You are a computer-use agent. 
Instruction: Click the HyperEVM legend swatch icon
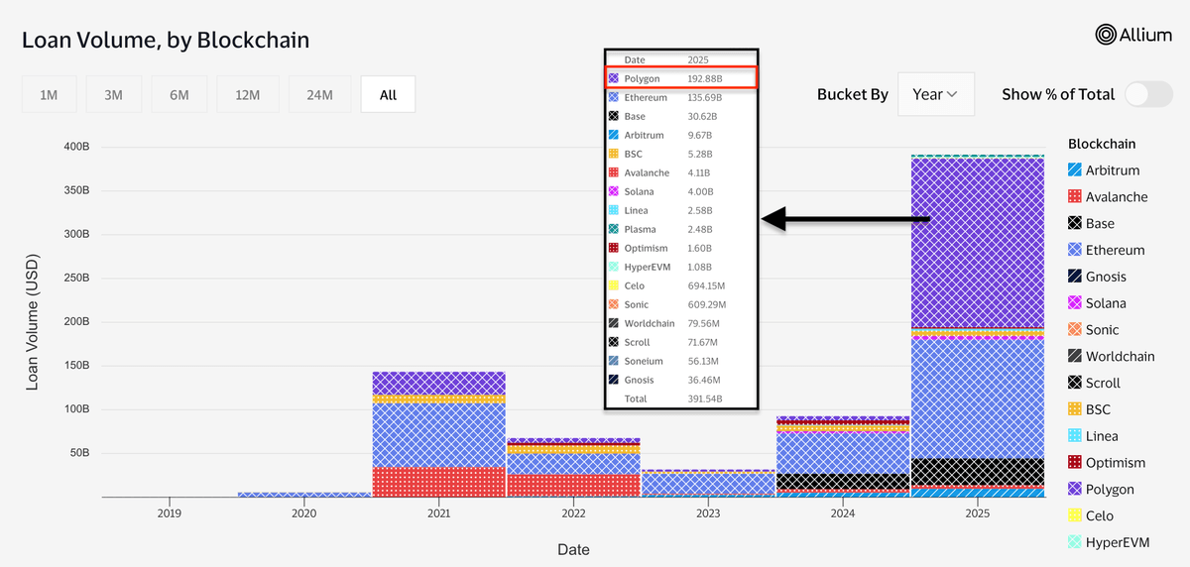(1074, 542)
